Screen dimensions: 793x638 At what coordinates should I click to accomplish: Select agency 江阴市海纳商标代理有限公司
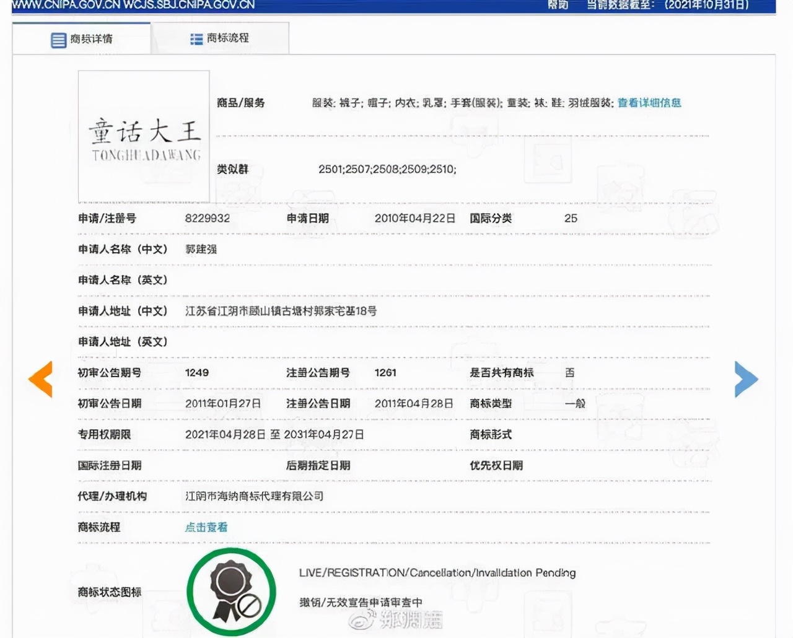[x=254, y=496]
